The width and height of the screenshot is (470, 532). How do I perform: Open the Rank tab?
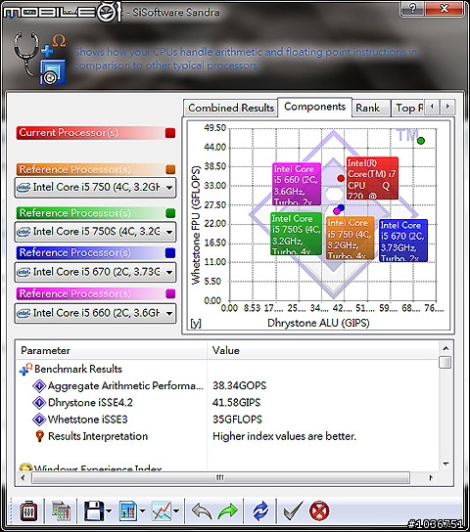point(371,108)
